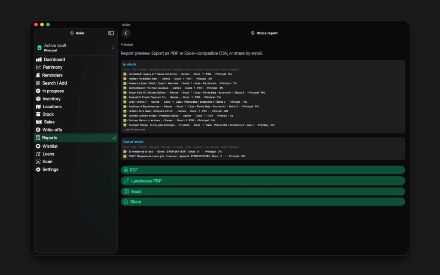Click the green vault lock icon
Image resolution: width=440 pixels, height=275 pixels.
point(39,47)
